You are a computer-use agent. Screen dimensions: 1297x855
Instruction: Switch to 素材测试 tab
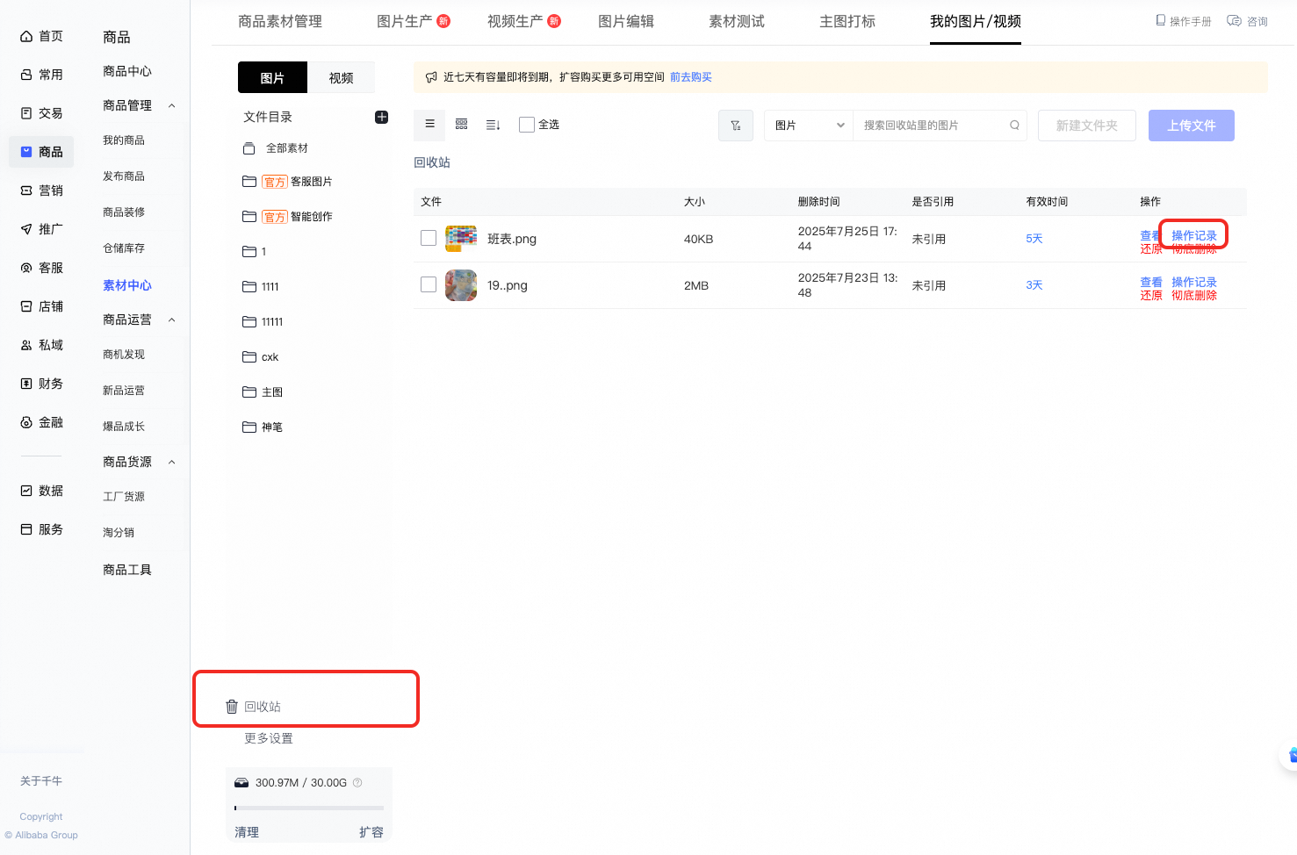click(x=737, y=21)
